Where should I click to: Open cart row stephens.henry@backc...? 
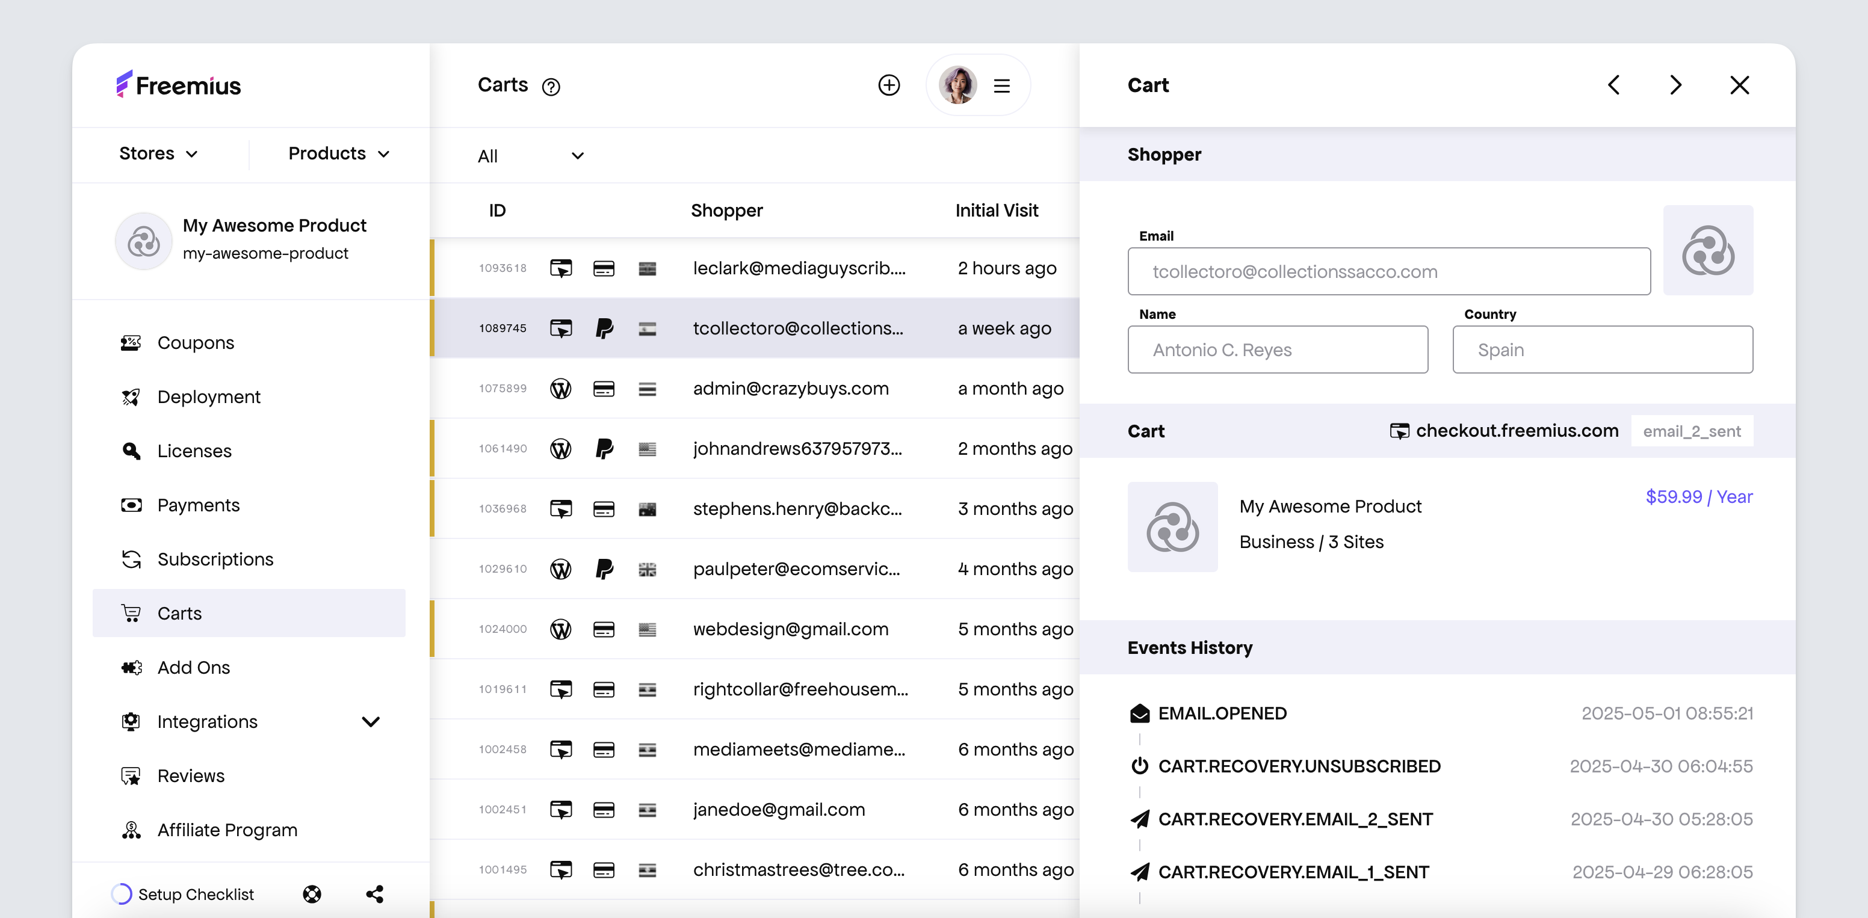(755, 509)
